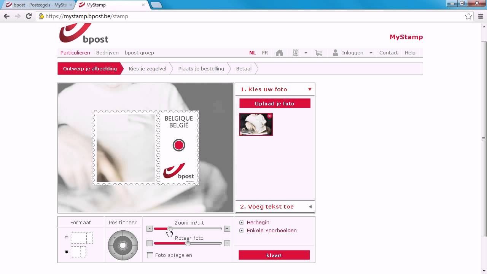Rotate photo right with plus button
The width and height of the screenshot is (487, 274).
point(227,243)
